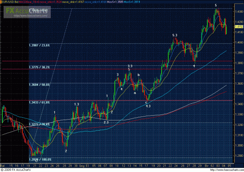This screenshot has width=244, height=172.
Task: Click the 'Bir' month label on date axis
Action: click(x=207, y=166)
